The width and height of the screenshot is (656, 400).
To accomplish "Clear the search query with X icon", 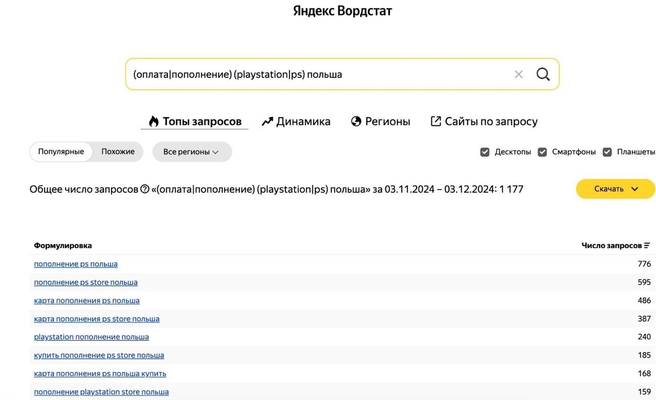I will click(518, 74).
